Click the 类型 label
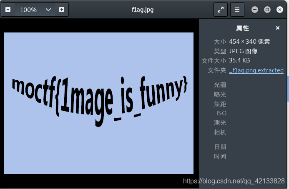The height and width of the screenshot is (189, 289). point(220,51)
